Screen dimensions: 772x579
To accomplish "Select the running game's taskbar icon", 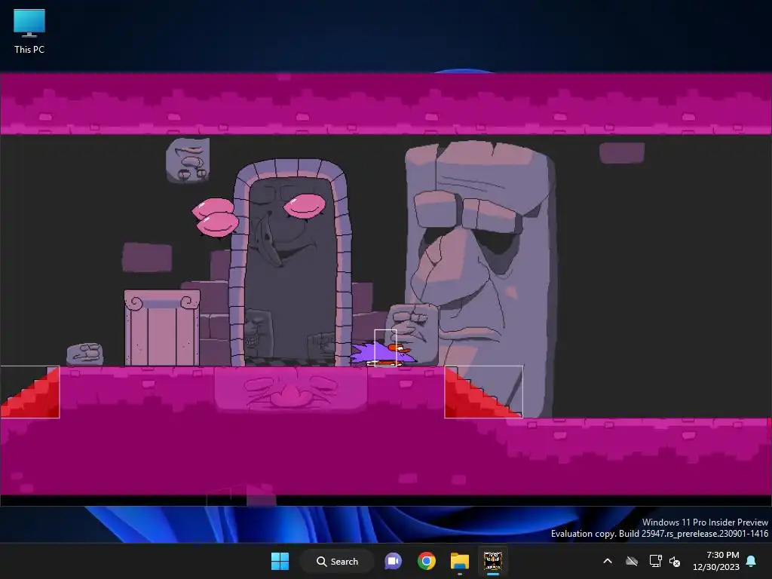I will (492, 561).
